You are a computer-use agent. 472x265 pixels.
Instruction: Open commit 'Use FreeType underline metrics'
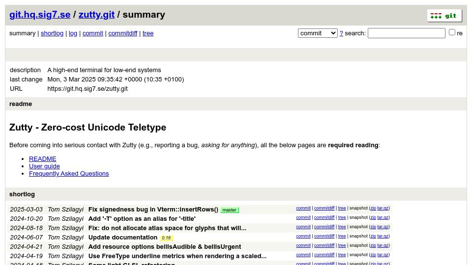[x=177, y=256]
